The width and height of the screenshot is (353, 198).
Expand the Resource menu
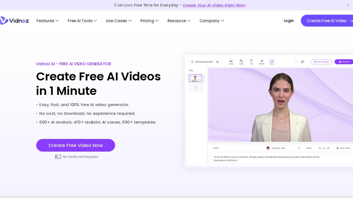pyautogui.click(x=179, y=21)
